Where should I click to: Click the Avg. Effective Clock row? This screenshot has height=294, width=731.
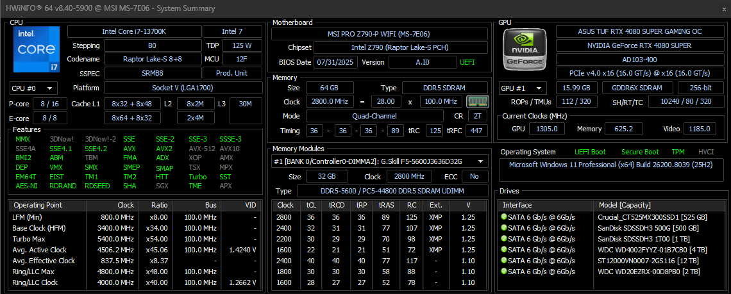click(134, 261)
